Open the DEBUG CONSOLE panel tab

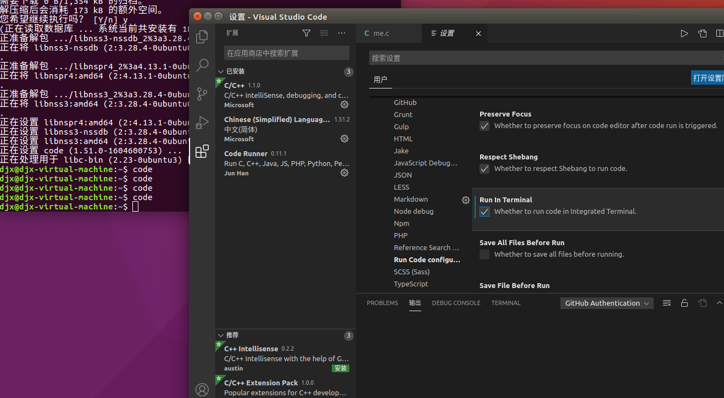click(x=456, y=303)
